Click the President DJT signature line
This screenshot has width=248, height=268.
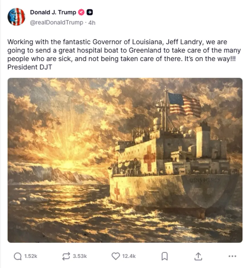coord(30,67)
